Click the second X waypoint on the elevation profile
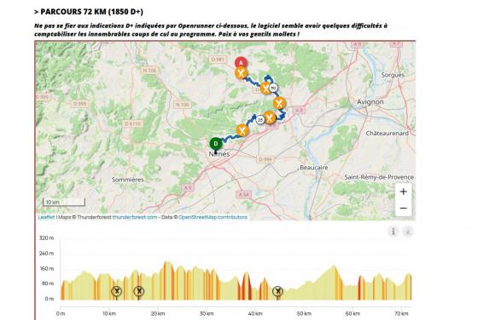495x320 pixels. (x=139, y=291)
